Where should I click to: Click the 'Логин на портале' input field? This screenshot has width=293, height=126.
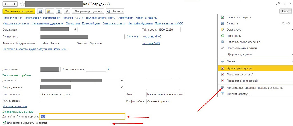point(82,117)
